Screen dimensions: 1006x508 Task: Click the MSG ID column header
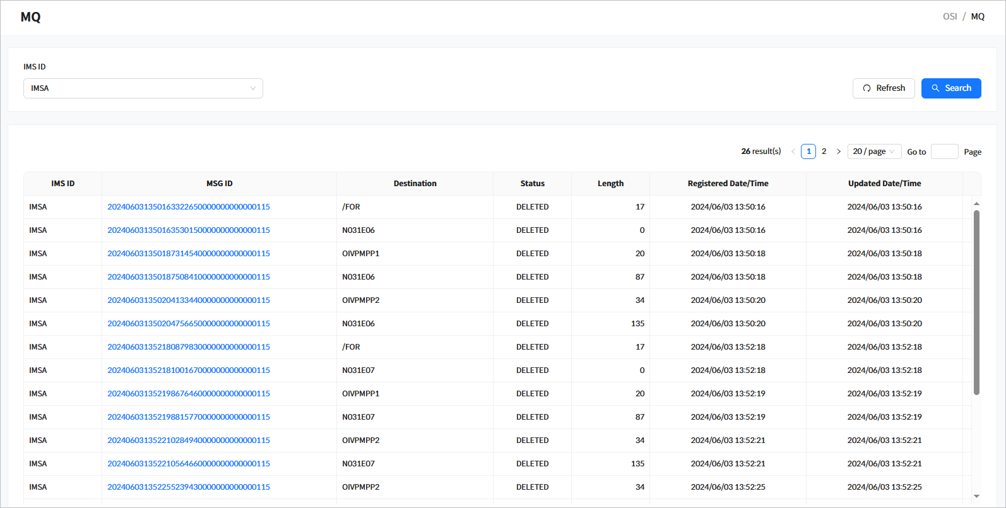219,184
